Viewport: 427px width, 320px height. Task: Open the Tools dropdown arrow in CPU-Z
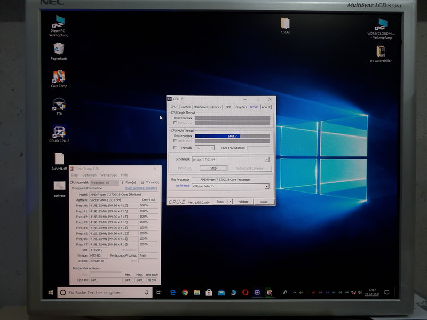230,202
